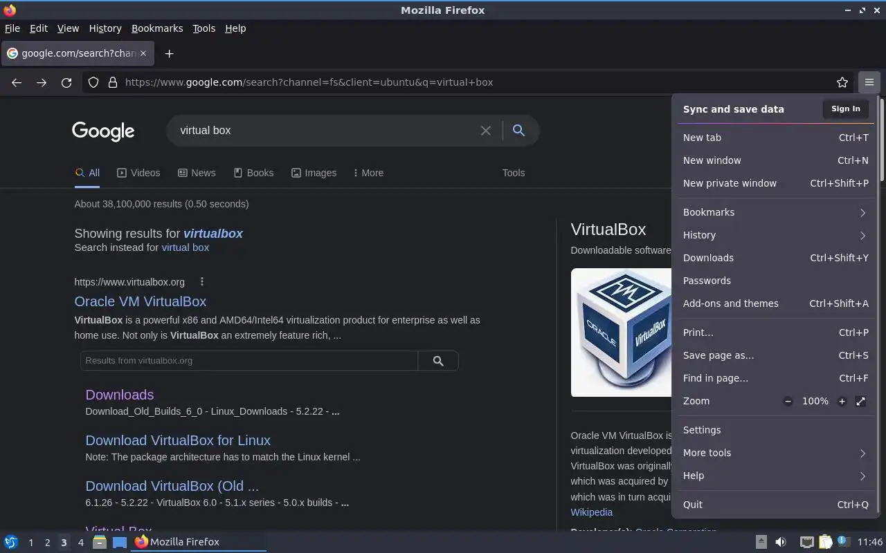Image resolution: width=886 pixels, height=553 pixels.
Task: Go back with the back arrow
Action: 17,82
